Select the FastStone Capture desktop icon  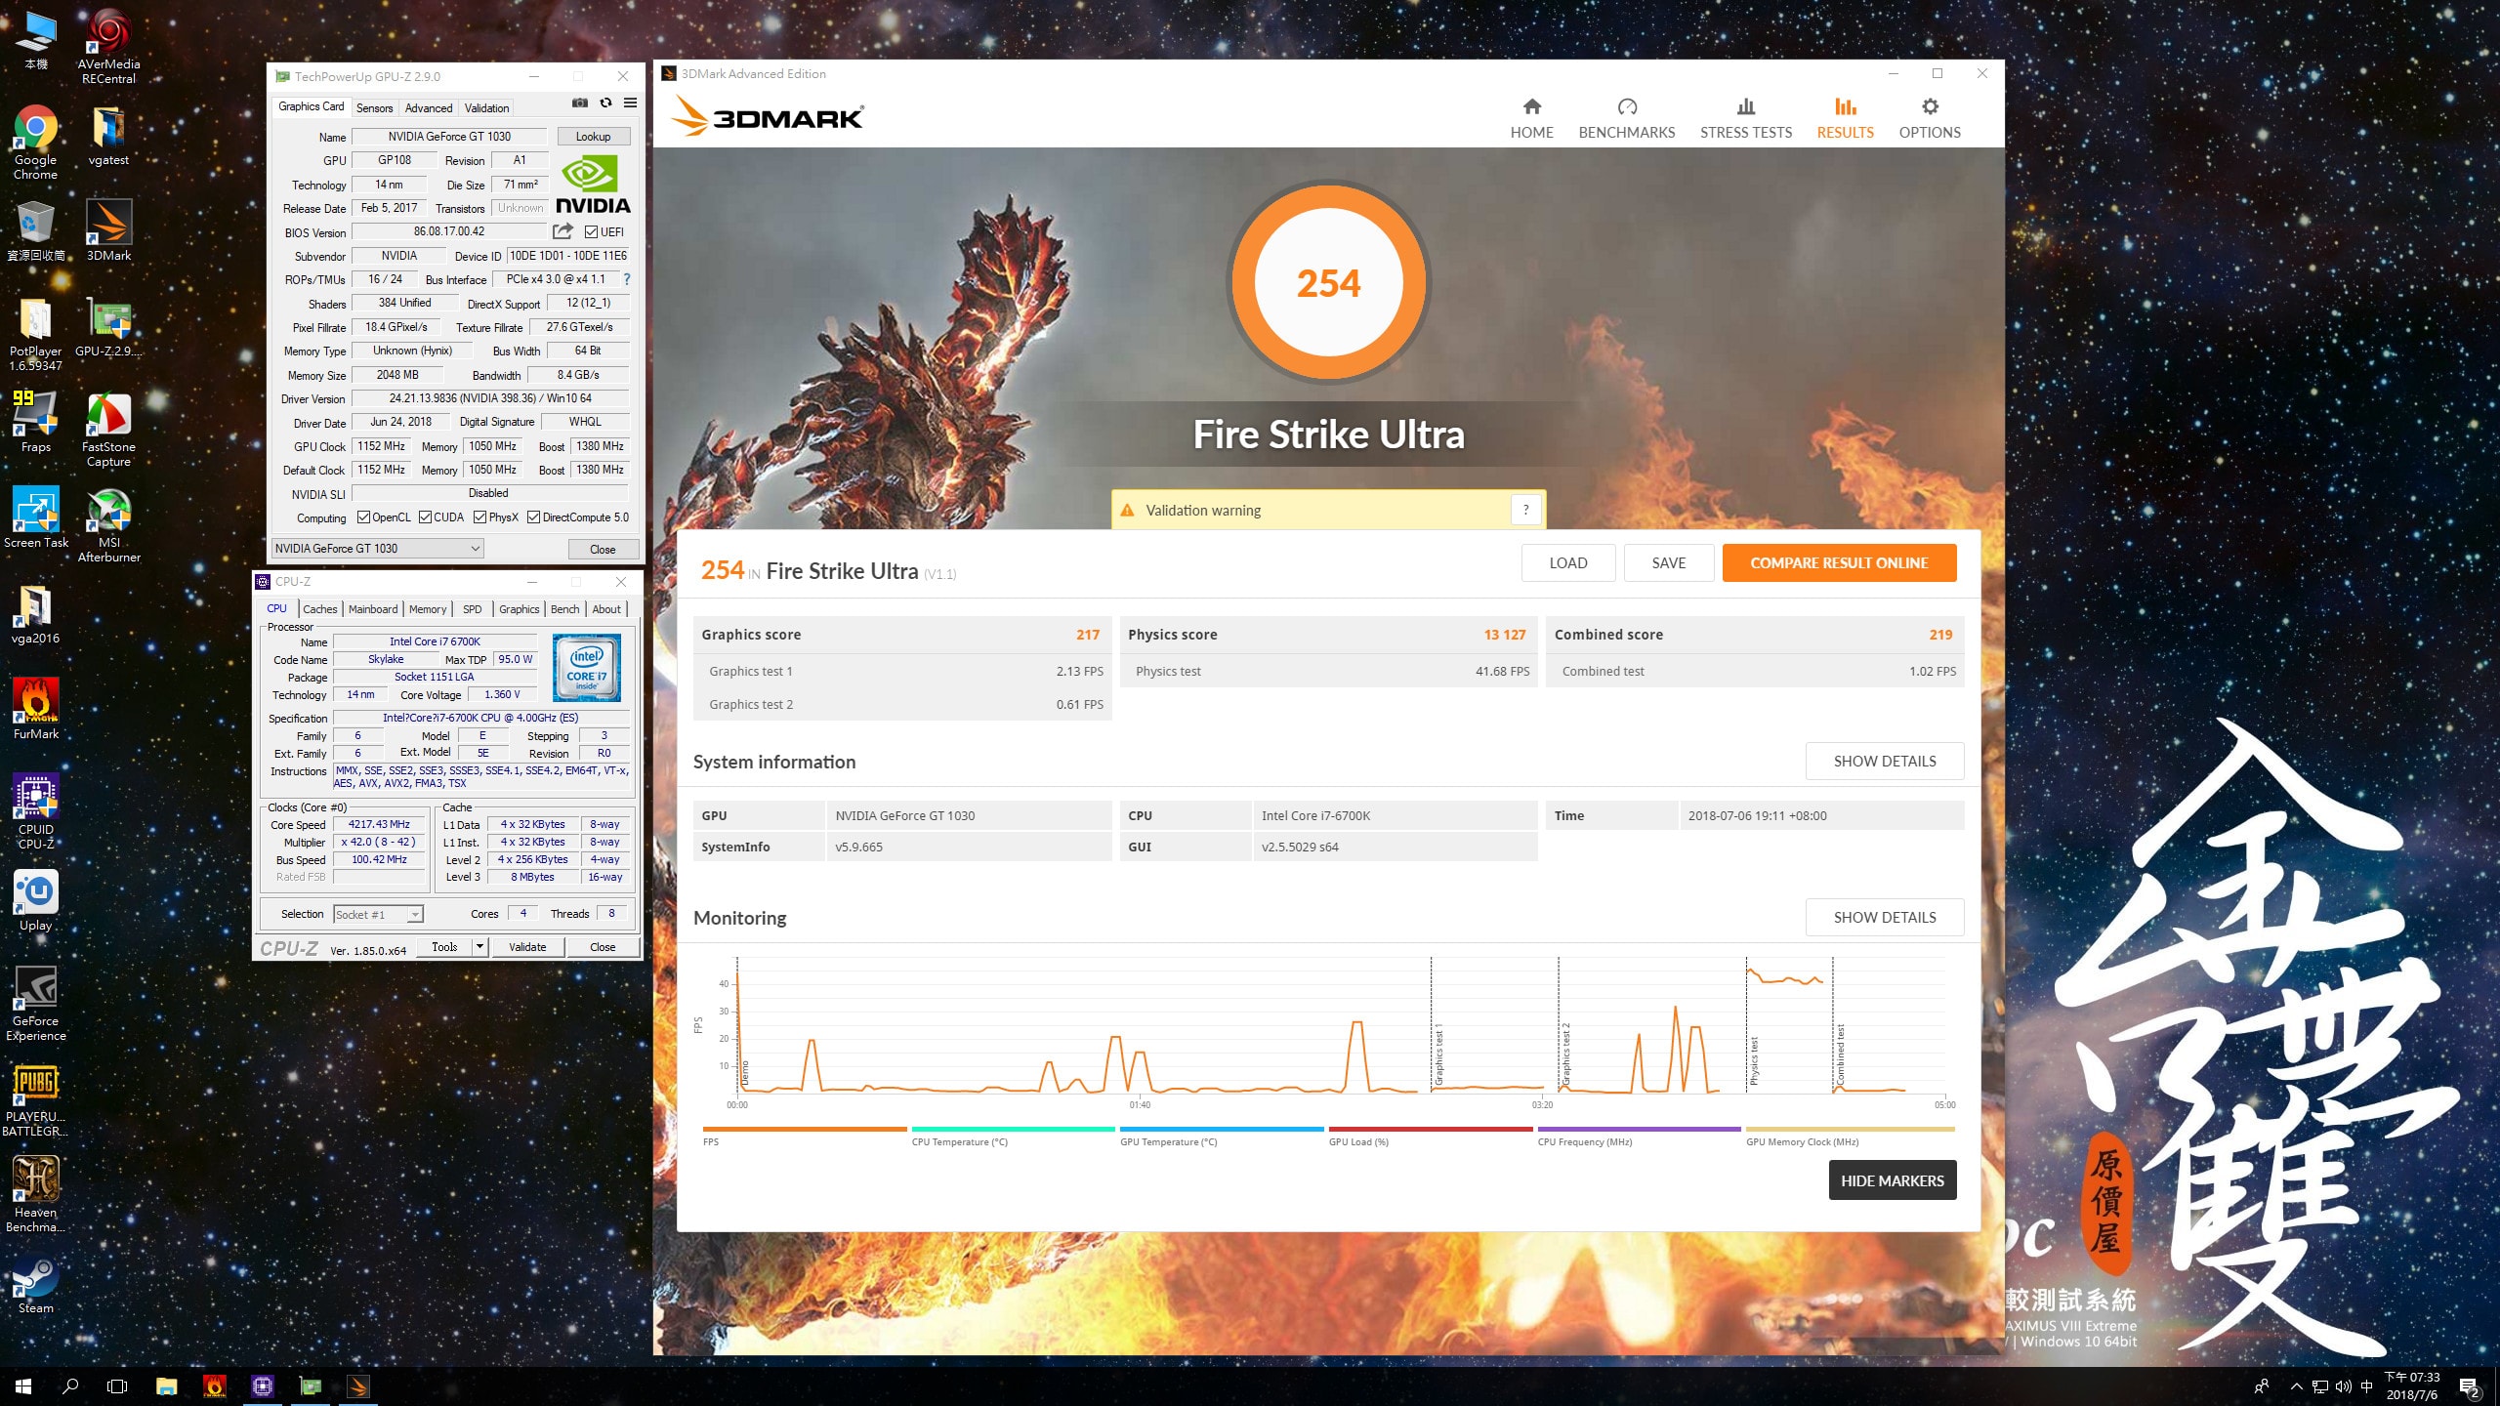pos(108,430)
